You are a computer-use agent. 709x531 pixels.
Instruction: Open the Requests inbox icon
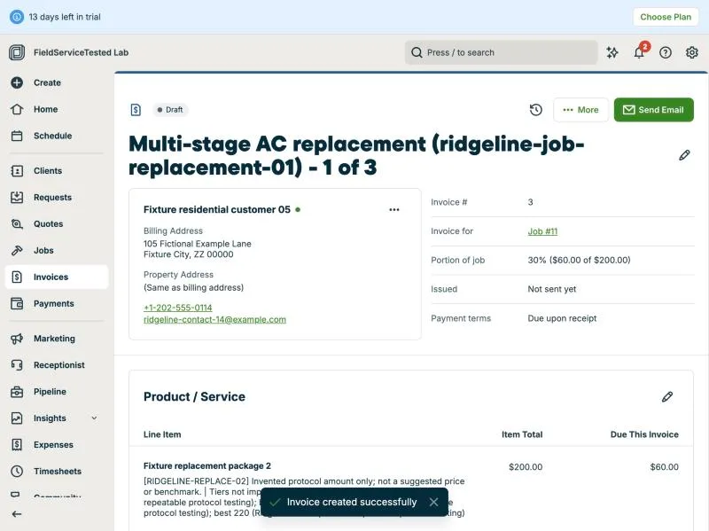[x=17, y=197]
